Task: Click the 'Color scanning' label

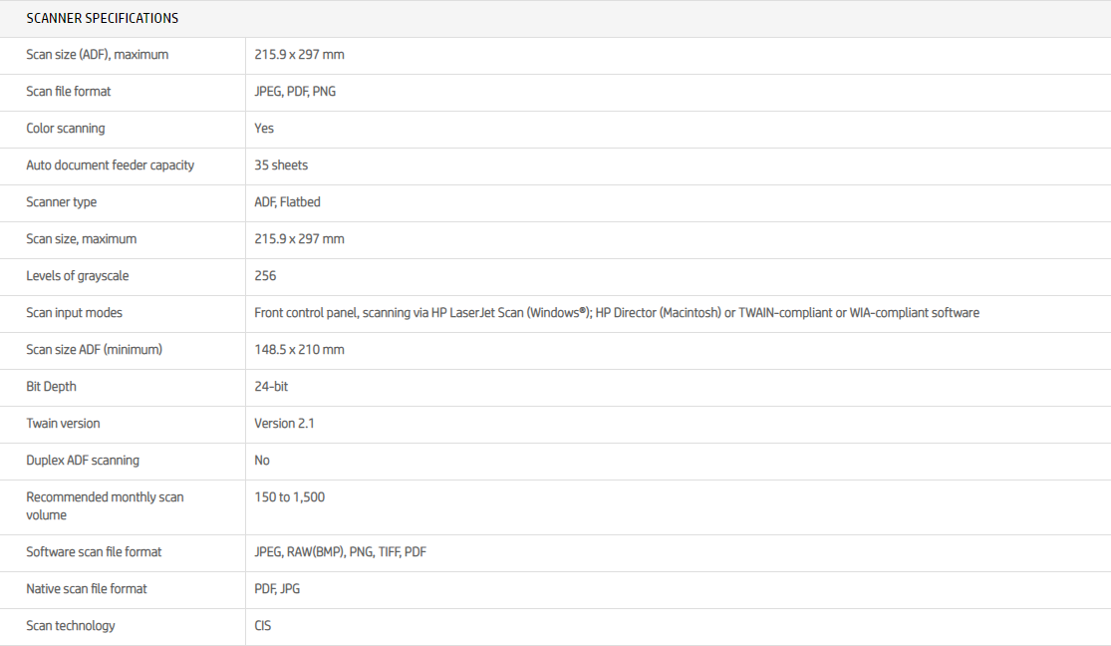Action: click(66, 129)
